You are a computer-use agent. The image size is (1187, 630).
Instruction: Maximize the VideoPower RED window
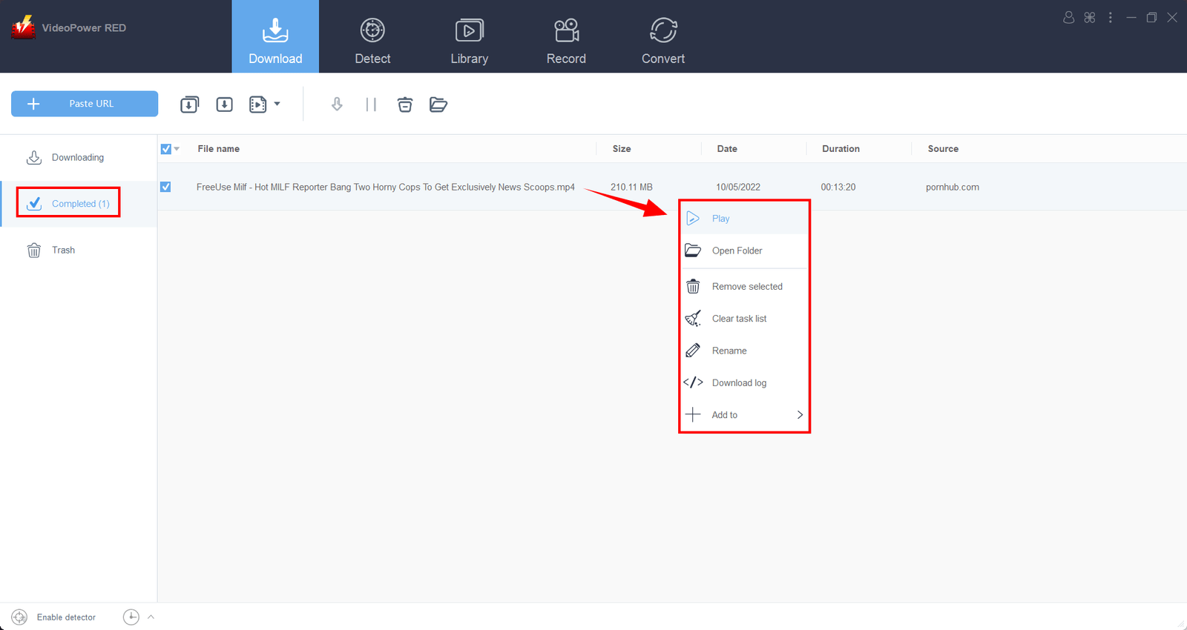coord(1151,17)
